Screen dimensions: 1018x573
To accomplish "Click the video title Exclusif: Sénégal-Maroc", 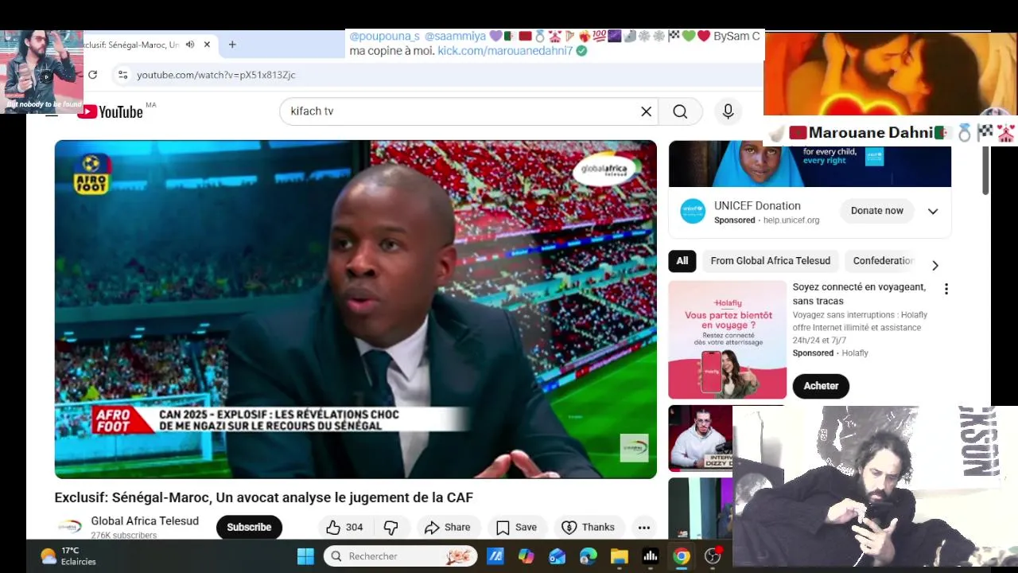I will pyautogui.click(x=264, y=497).
